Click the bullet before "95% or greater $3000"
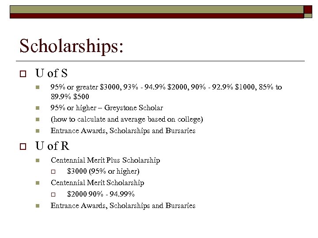 (x=38, y=88)
